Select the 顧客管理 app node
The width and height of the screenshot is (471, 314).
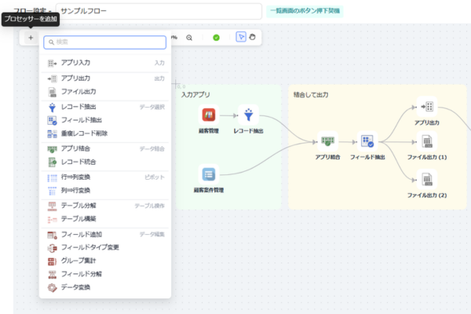point(209,115)
